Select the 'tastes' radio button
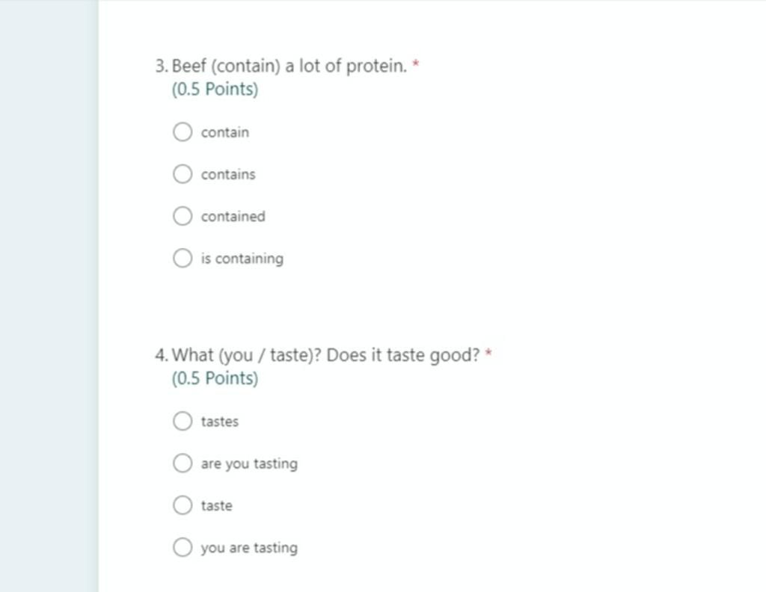The image size is (766, 592). click(x=183, y=421)
